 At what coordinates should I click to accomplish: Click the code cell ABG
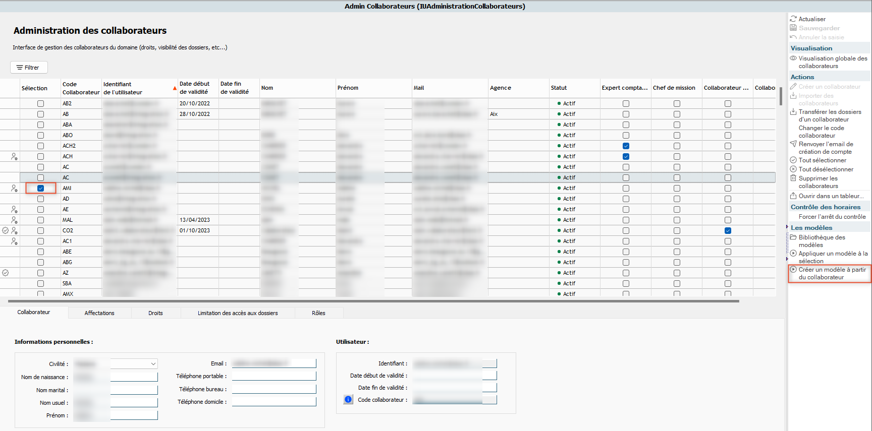(x=81, y=262)
